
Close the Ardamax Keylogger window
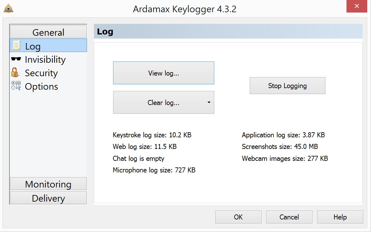point(357,6)
